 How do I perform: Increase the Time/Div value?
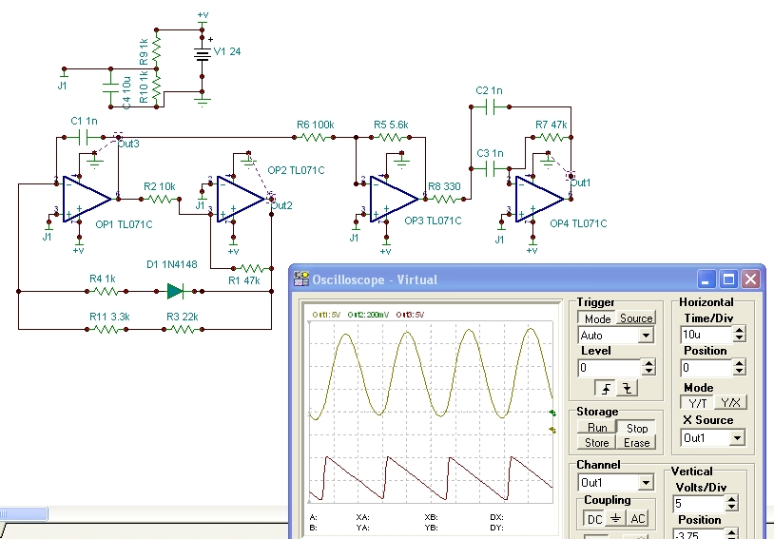[739, 331]
